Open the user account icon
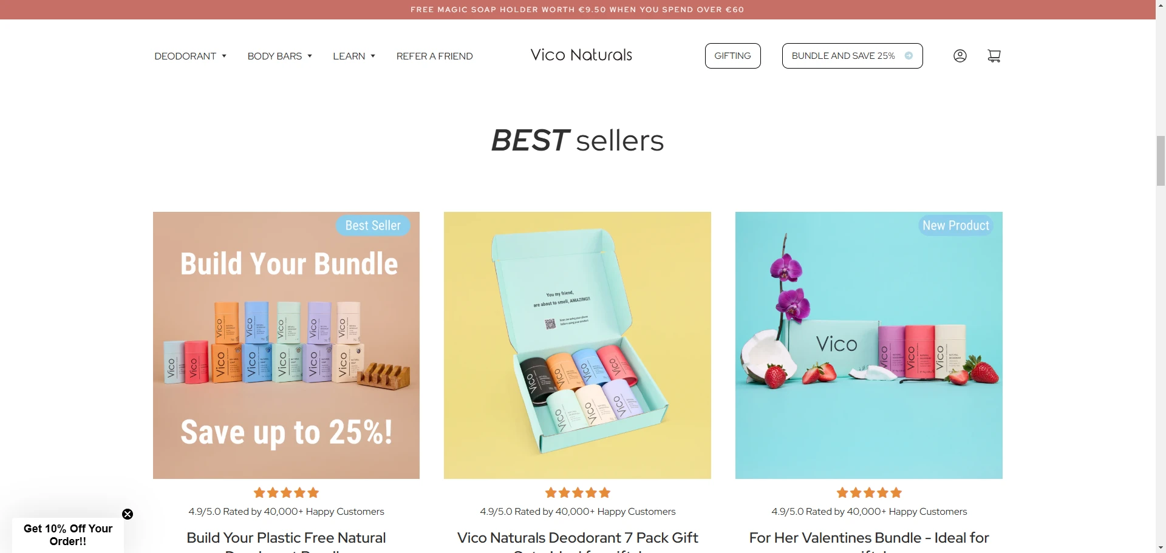 click(960, 56)
